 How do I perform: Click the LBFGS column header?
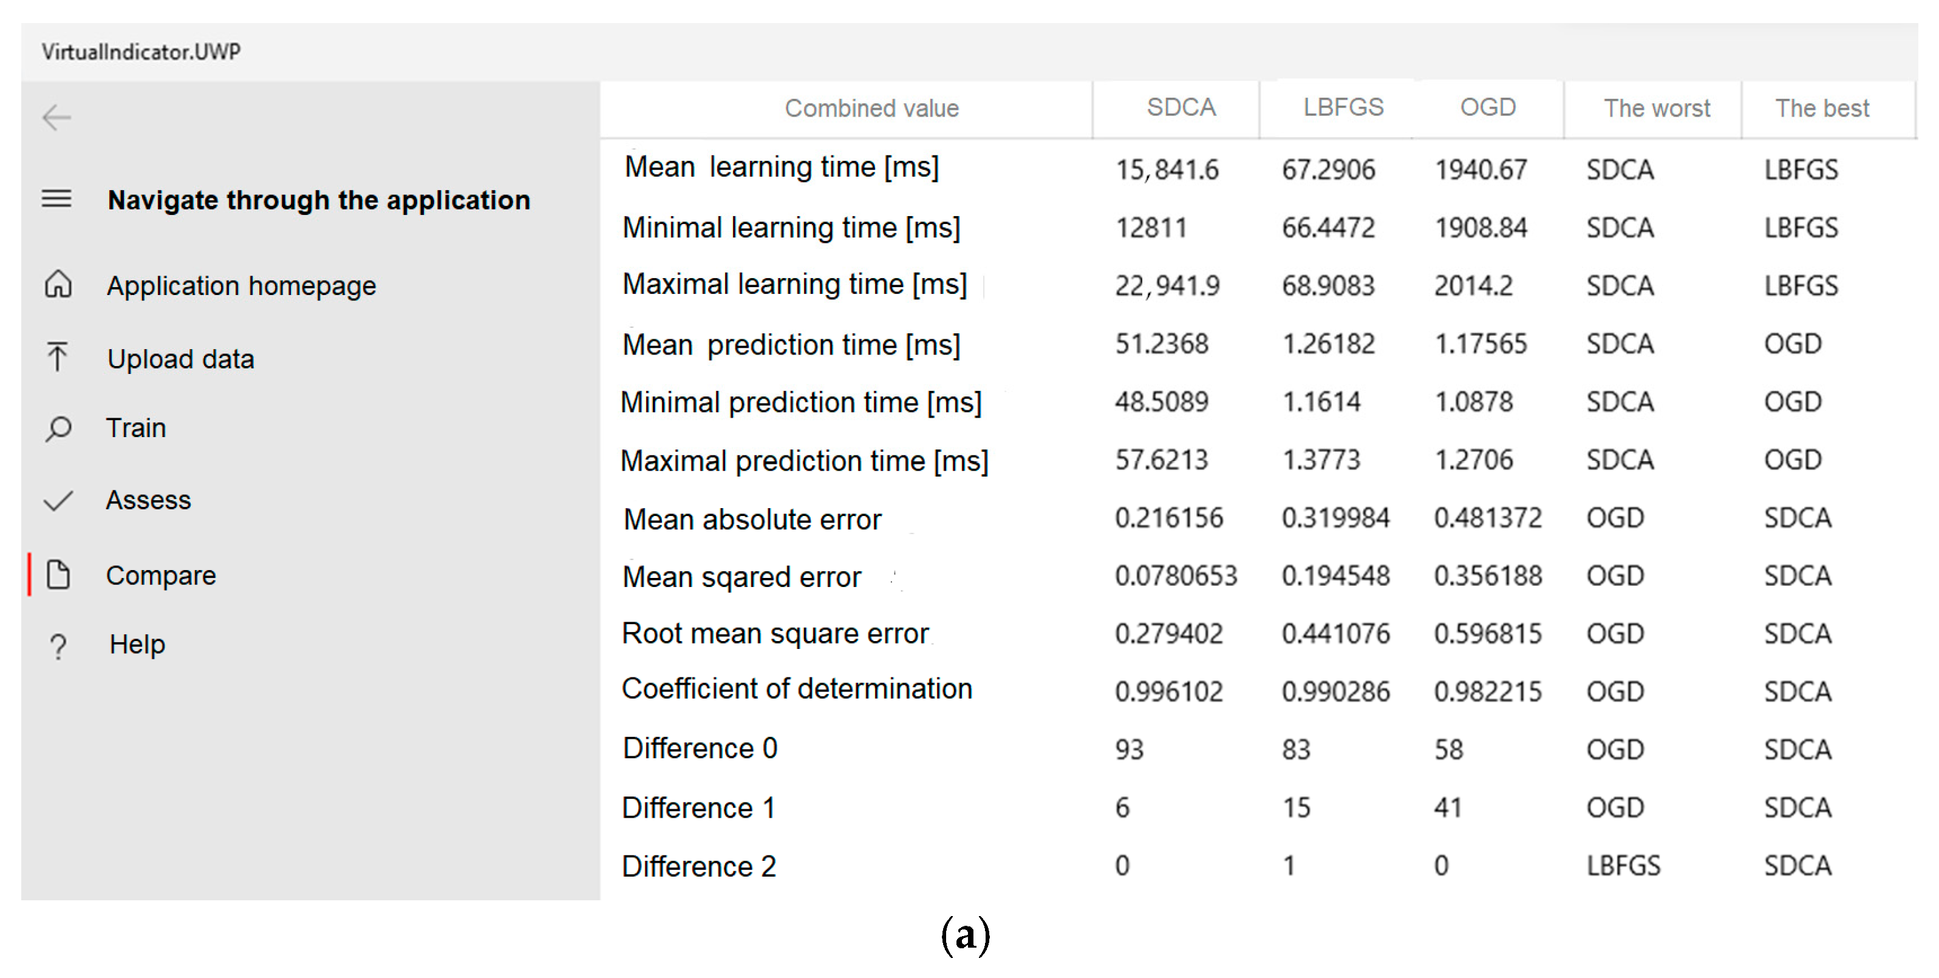pos(1344,107)
